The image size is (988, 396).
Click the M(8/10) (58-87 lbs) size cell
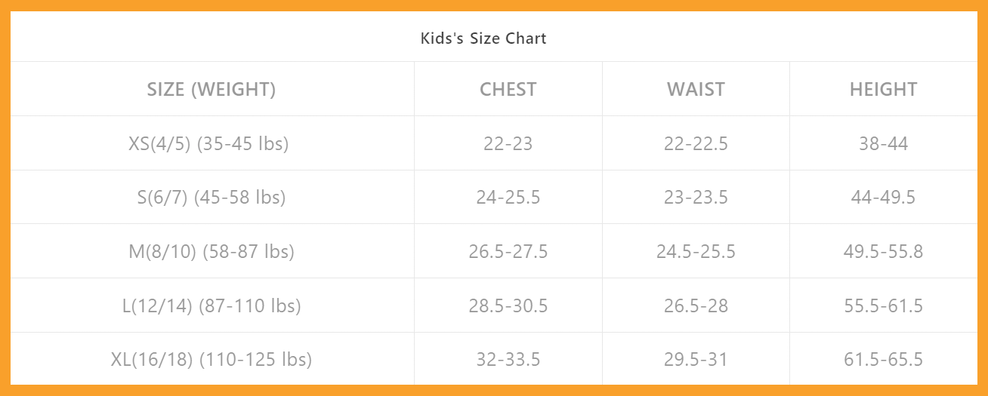coord(211,251)
